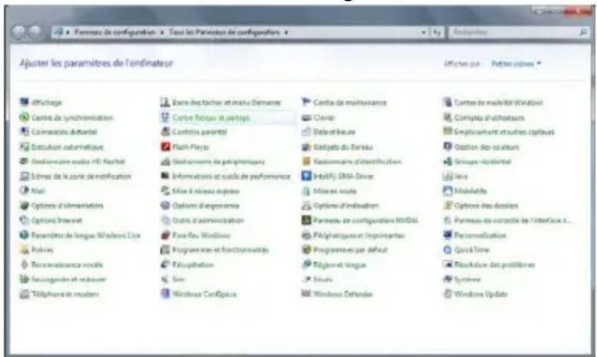Open Options d'indexation
The height and width of the screenshot is (357, 597).
coord(346,206)
